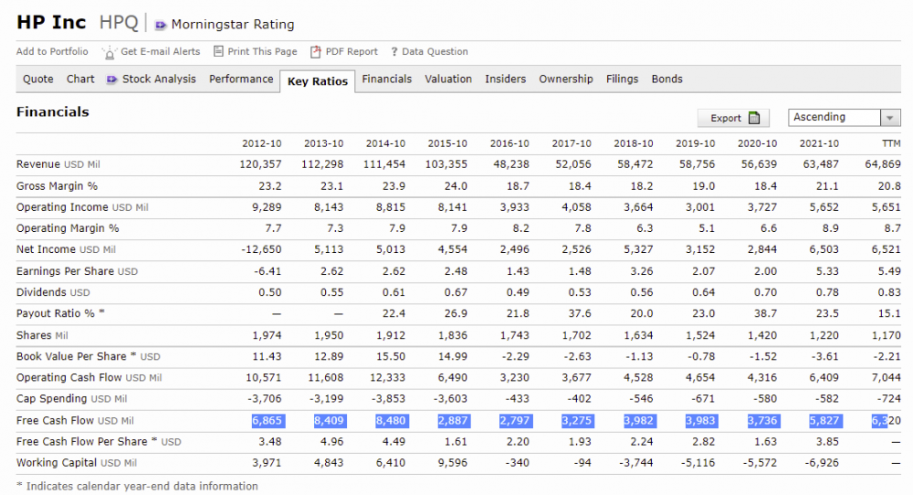Viewport: 913px width, 495px height.
Task: Click Get E-mail Alerts link
Action: coord(160,51)
